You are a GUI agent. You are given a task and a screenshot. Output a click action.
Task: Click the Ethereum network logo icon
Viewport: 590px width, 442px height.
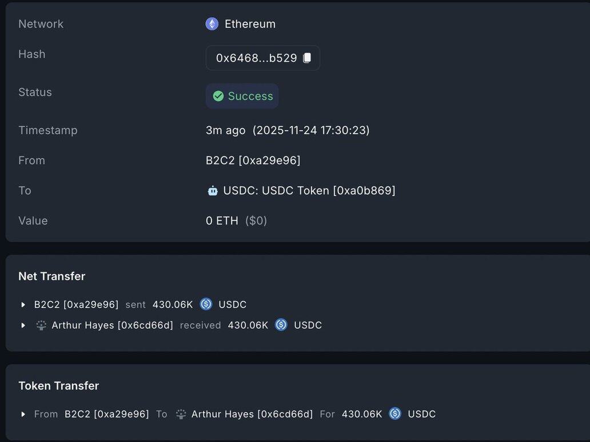pyautogui.click(x=212, y=24)
